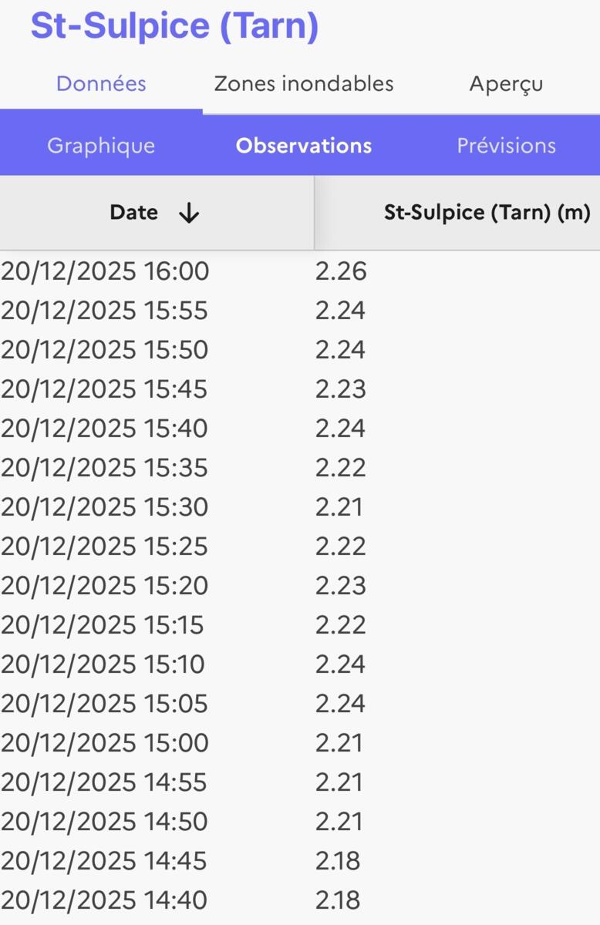Open the Données tab
The height and width of the screenshot is (925, 600).
(x=101, y=84)
